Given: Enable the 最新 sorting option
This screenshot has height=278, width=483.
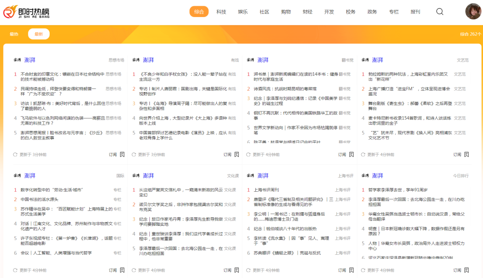Looking at the screenshot, I should 38,34.
